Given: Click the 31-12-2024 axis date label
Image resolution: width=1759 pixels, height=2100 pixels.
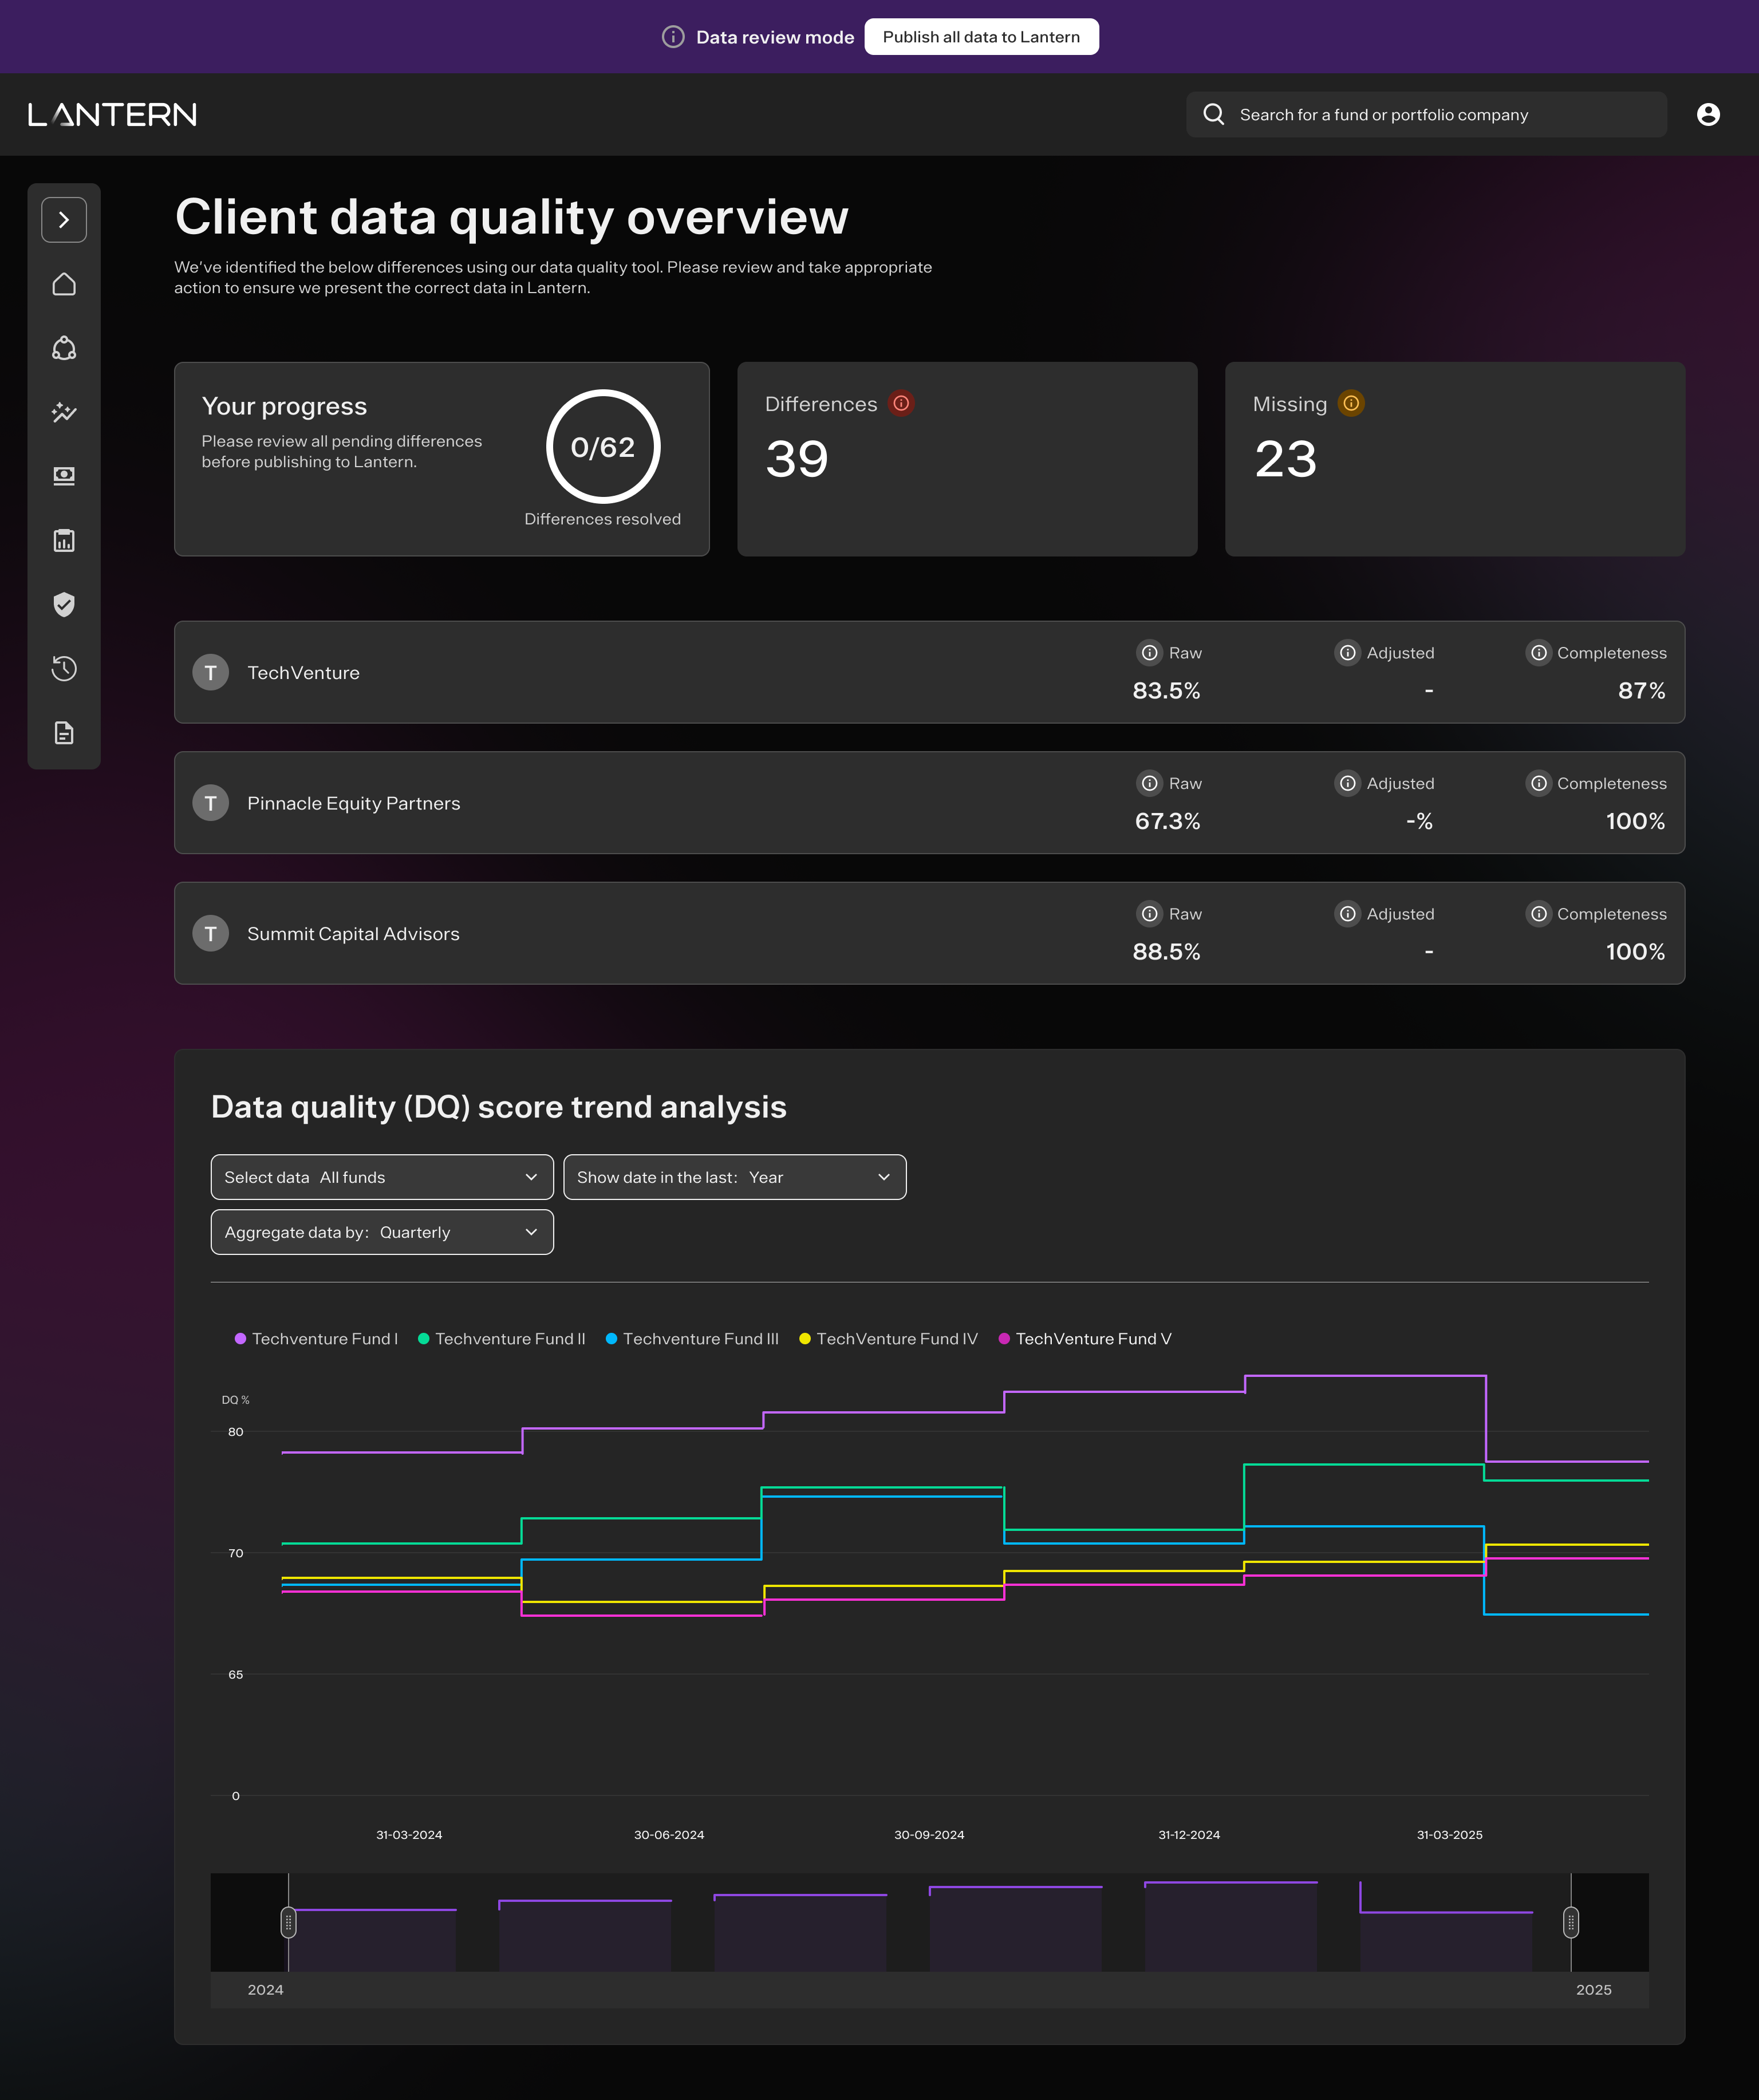Looking at the screenshot, I should click(x=1189, y=1834).
